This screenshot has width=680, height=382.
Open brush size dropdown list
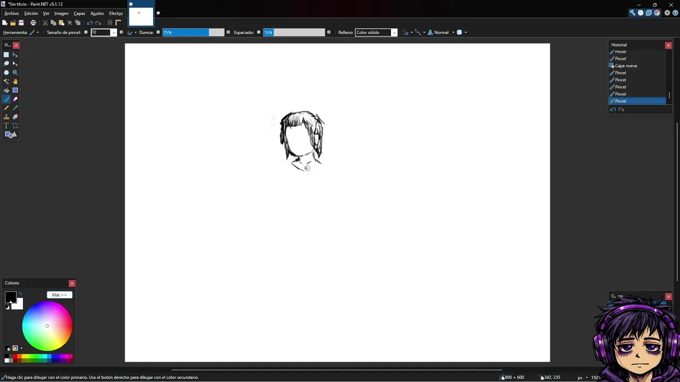[114, 32]
